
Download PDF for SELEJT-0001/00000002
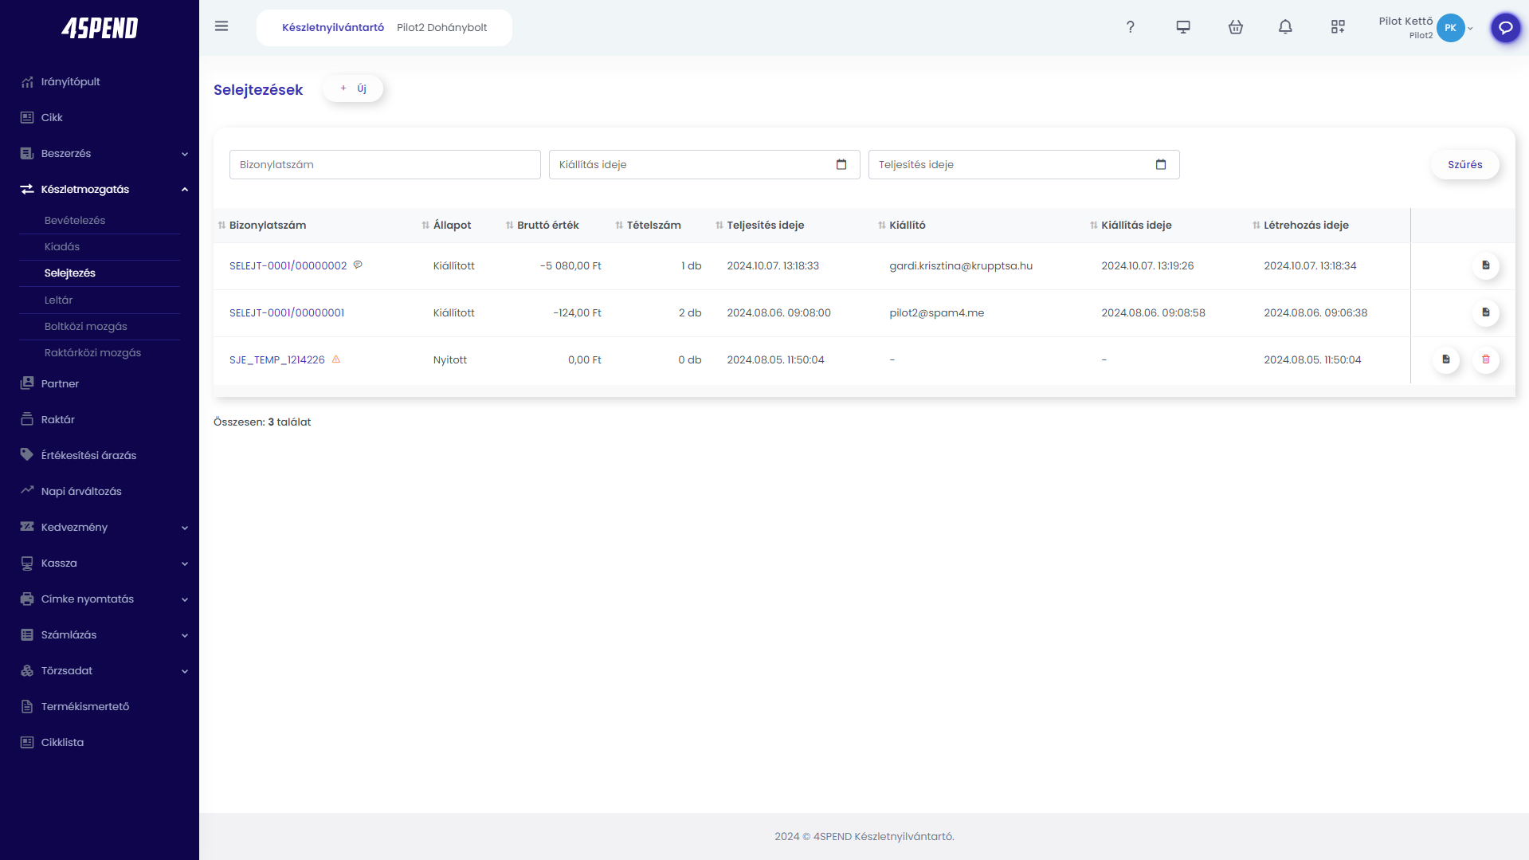pyautogui.click(x=1485, y=266)
